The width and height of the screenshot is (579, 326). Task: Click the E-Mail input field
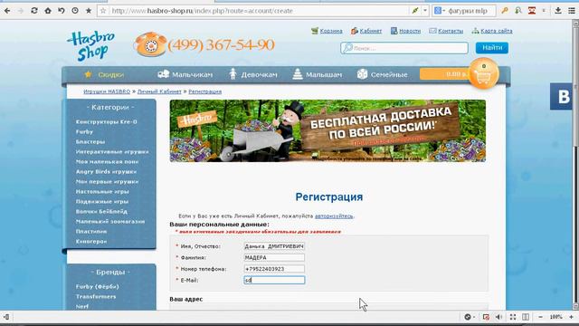(274, 280)
